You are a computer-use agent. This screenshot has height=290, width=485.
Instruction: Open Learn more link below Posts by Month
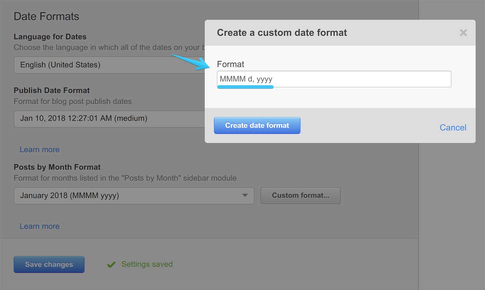(x=39, y=226)
